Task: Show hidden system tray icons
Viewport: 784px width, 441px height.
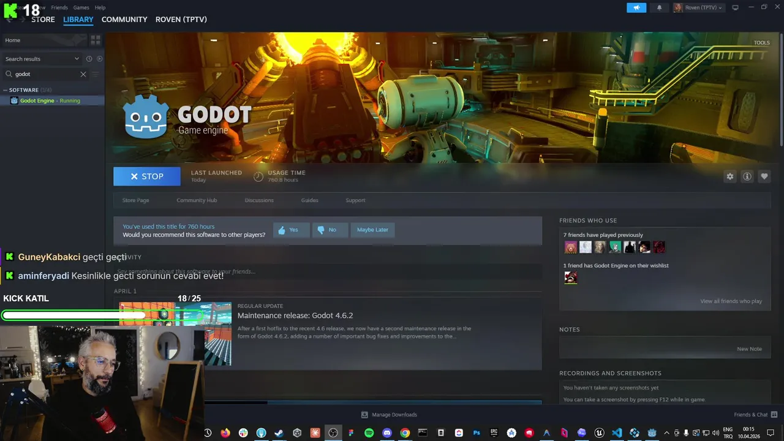Action: coord(667,433)
